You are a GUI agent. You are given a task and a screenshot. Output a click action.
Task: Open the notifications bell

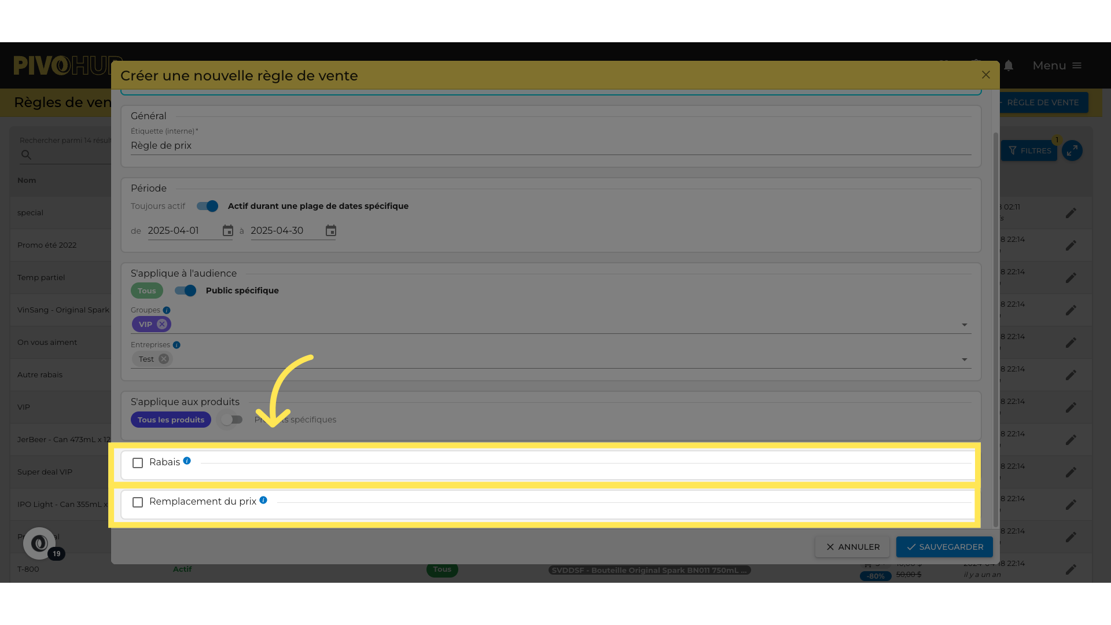1009,66
